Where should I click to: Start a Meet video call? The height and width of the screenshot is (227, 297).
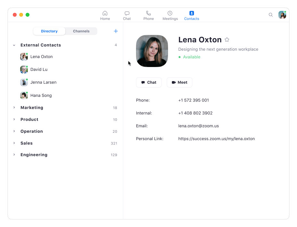click(179, 82)
